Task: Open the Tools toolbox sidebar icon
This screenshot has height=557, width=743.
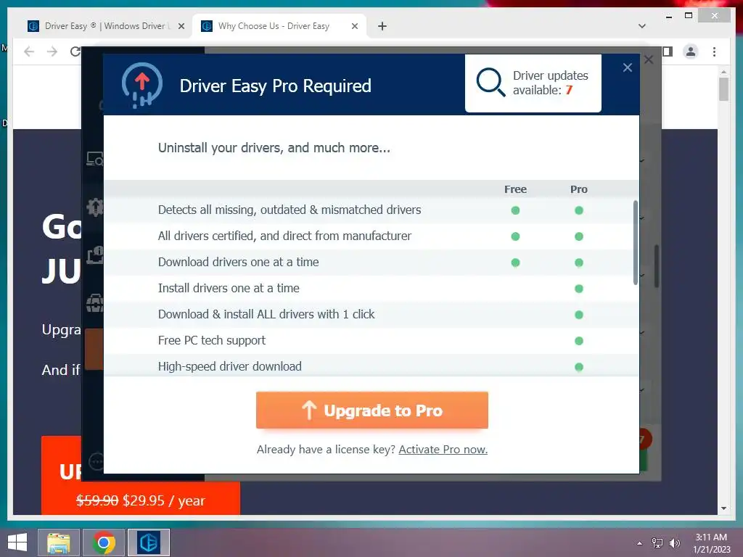Action: pyautogui.click(x=95, y=303)
